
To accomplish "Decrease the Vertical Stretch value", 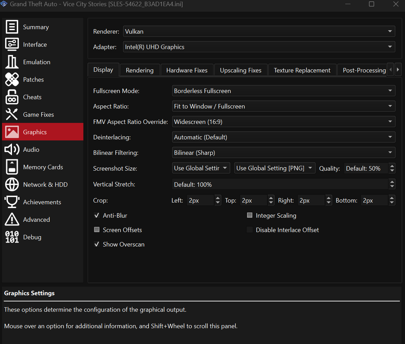I will (x=392, y=187).
